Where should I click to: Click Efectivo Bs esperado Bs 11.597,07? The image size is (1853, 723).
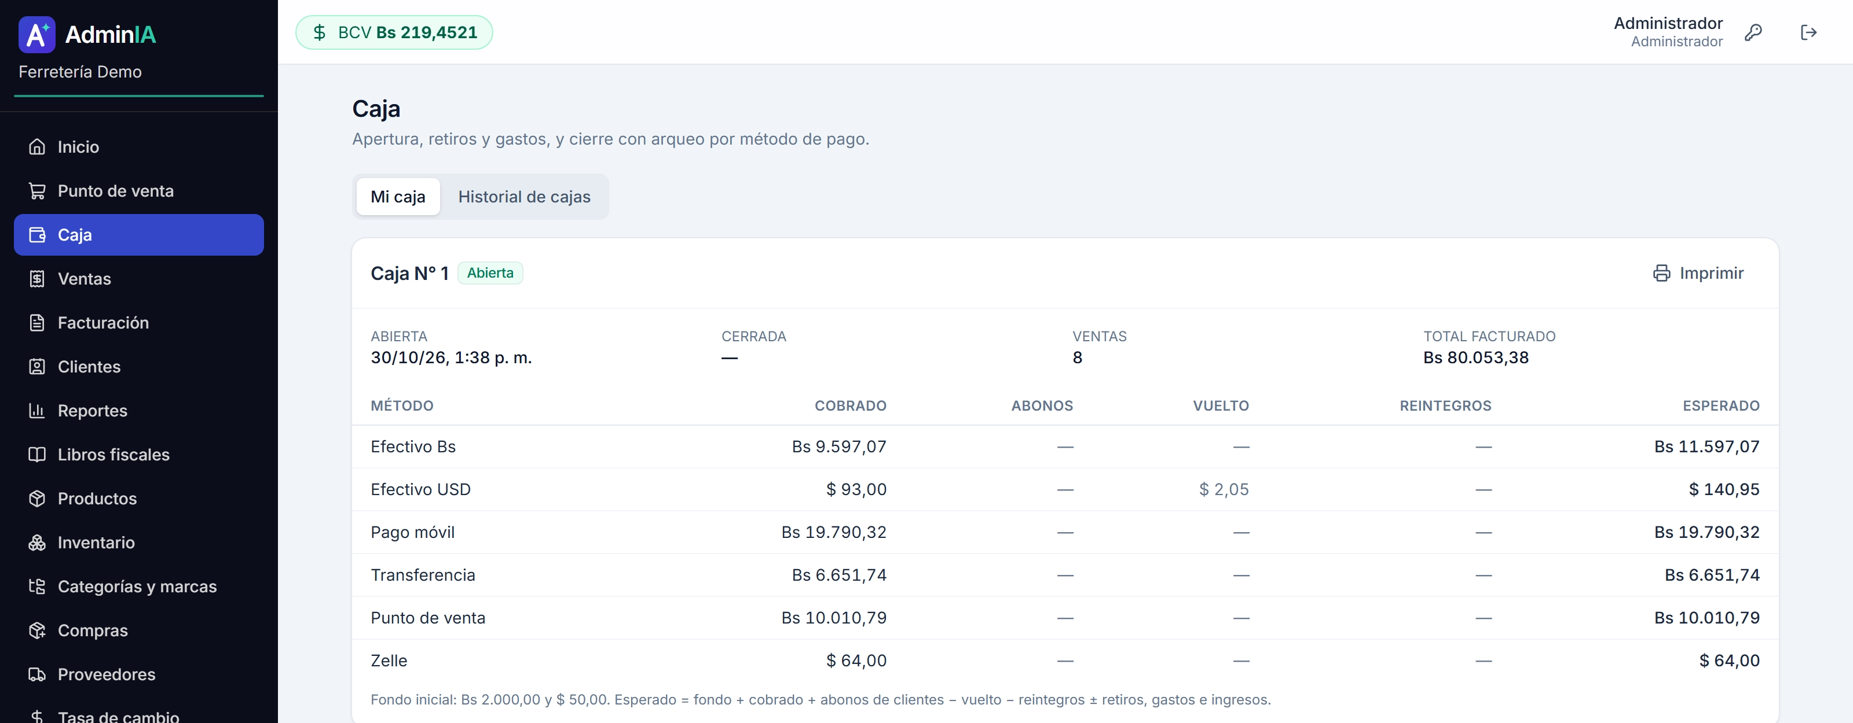click(1706, 447)
